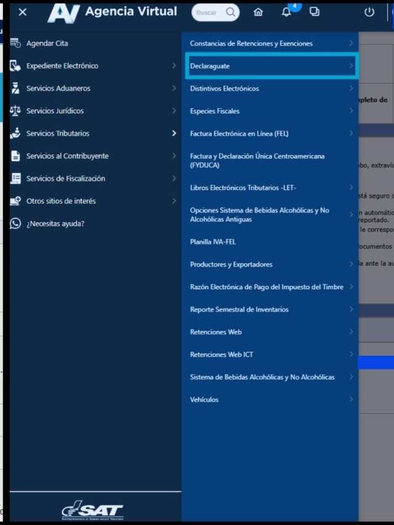Click the Expediente Electrónico icon

(x=15, y=66)
